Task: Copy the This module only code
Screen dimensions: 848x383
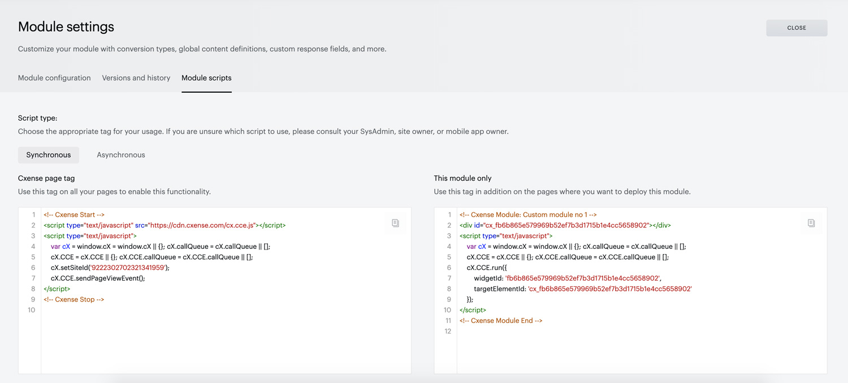Action: (x=811, y=223)
